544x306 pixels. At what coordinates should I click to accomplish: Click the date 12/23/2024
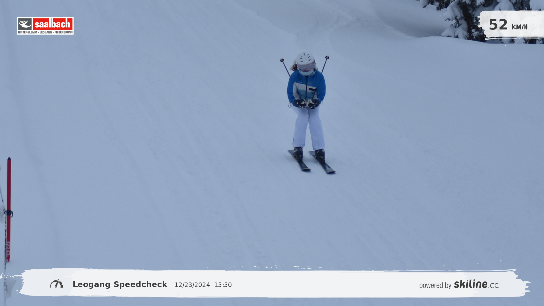click(x=192, y=285)
